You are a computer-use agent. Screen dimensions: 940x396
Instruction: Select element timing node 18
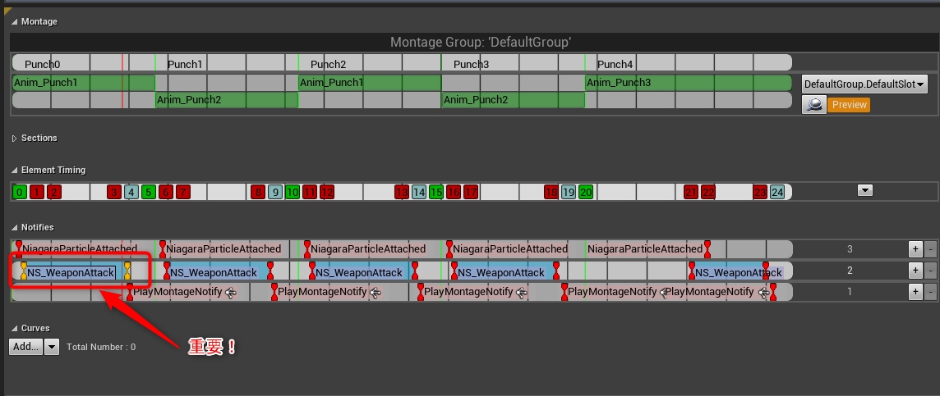[551, 192]
